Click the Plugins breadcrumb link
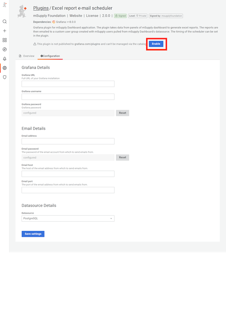The image size is (226, 329). tap(41, 8)
